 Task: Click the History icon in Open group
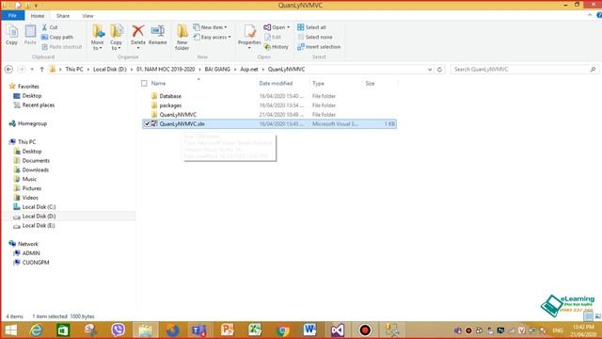[x=276, y=46]
